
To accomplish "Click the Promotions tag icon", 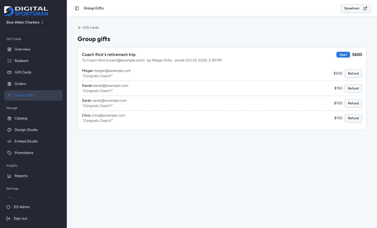I will point(9,153).
